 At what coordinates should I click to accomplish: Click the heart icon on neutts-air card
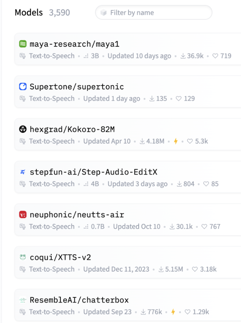204,226
